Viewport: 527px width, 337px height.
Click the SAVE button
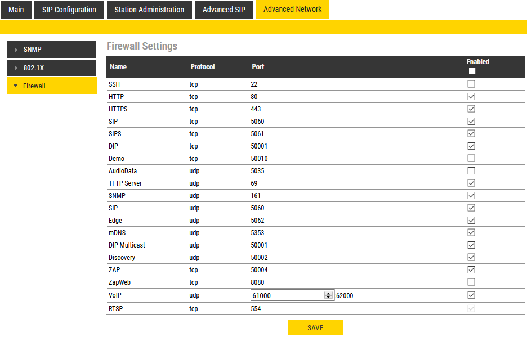point(315,327)
